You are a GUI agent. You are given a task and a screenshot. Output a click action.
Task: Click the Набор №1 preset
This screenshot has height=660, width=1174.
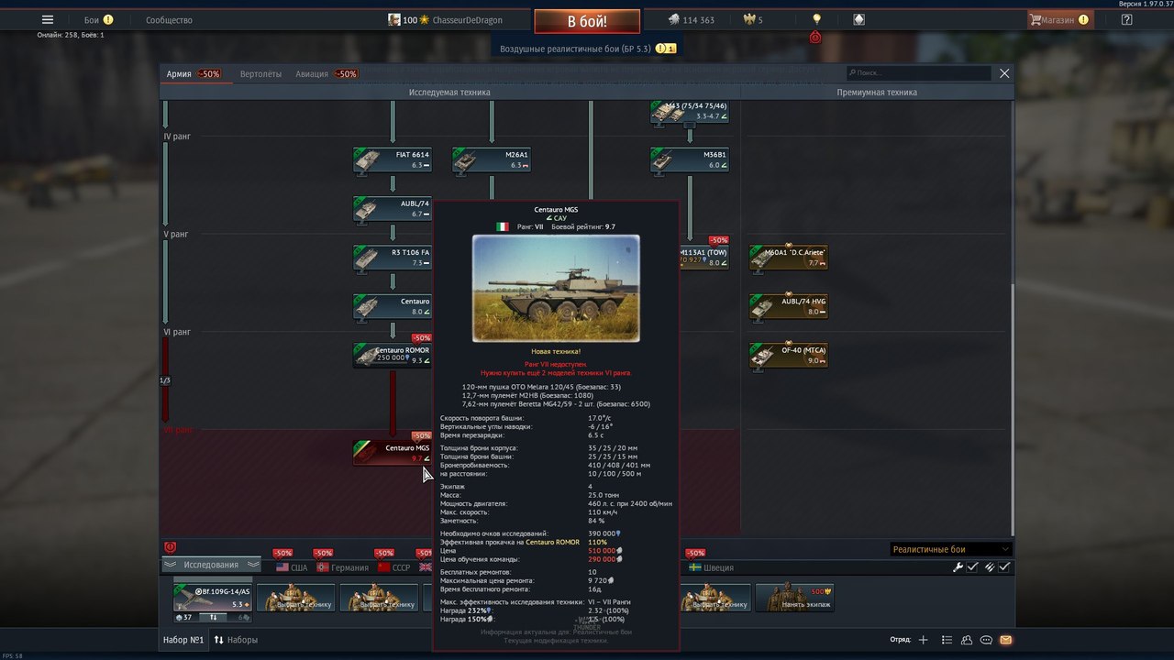[183, 640]
